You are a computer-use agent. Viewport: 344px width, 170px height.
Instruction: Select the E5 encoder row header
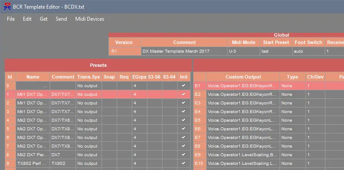[200, 120]
